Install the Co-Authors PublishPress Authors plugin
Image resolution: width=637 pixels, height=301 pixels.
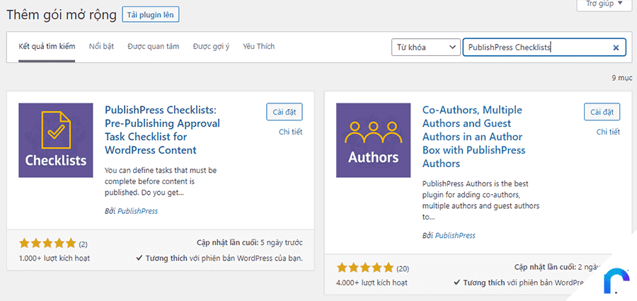tap(602, 113)
